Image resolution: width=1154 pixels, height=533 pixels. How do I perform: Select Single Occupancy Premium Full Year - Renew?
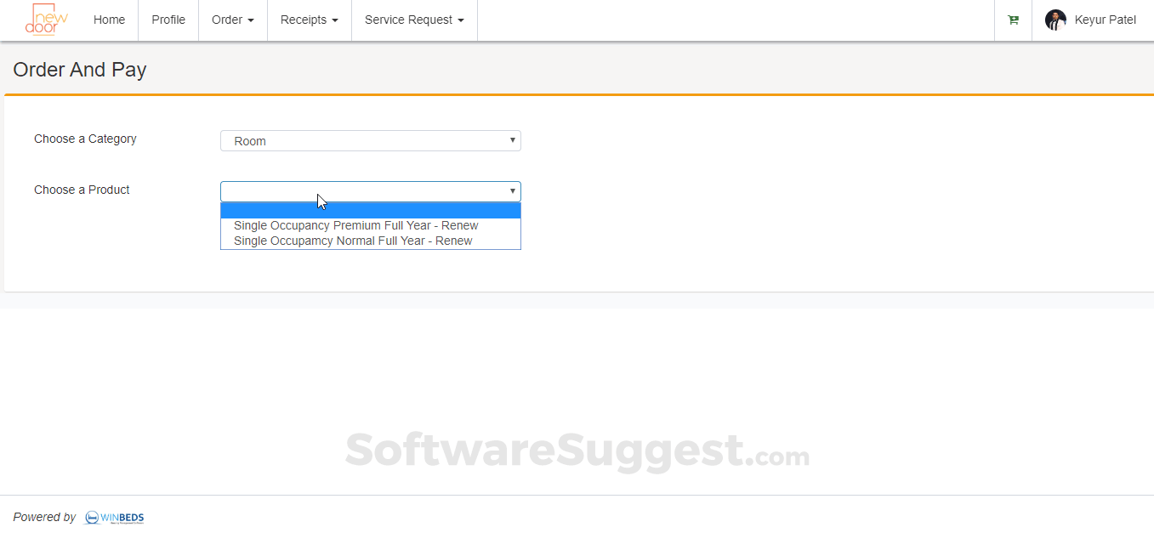pos(355,225)
